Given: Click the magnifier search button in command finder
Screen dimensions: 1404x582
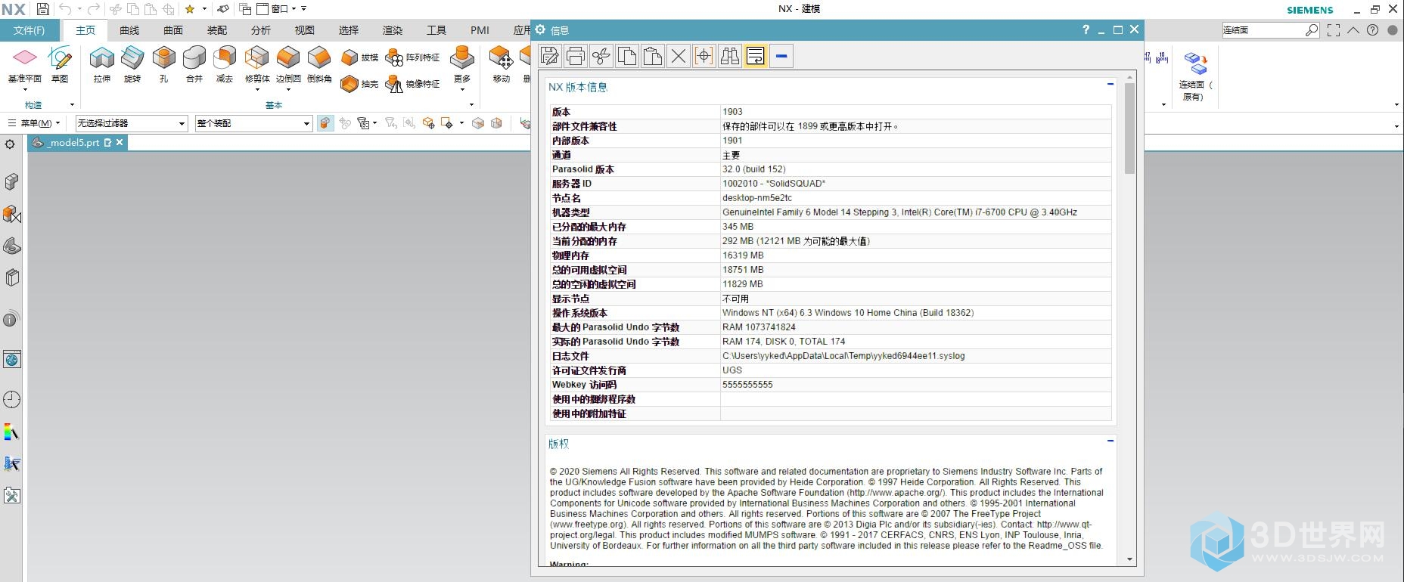Looking at the screenshot, I should (x=1312, y=30).
